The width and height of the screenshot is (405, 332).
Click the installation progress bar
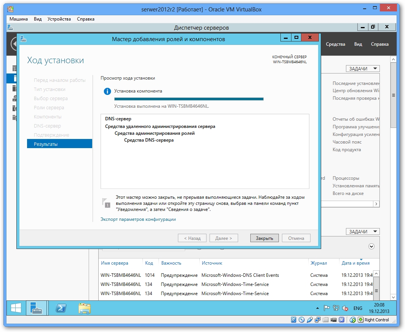tap(189, 99)
